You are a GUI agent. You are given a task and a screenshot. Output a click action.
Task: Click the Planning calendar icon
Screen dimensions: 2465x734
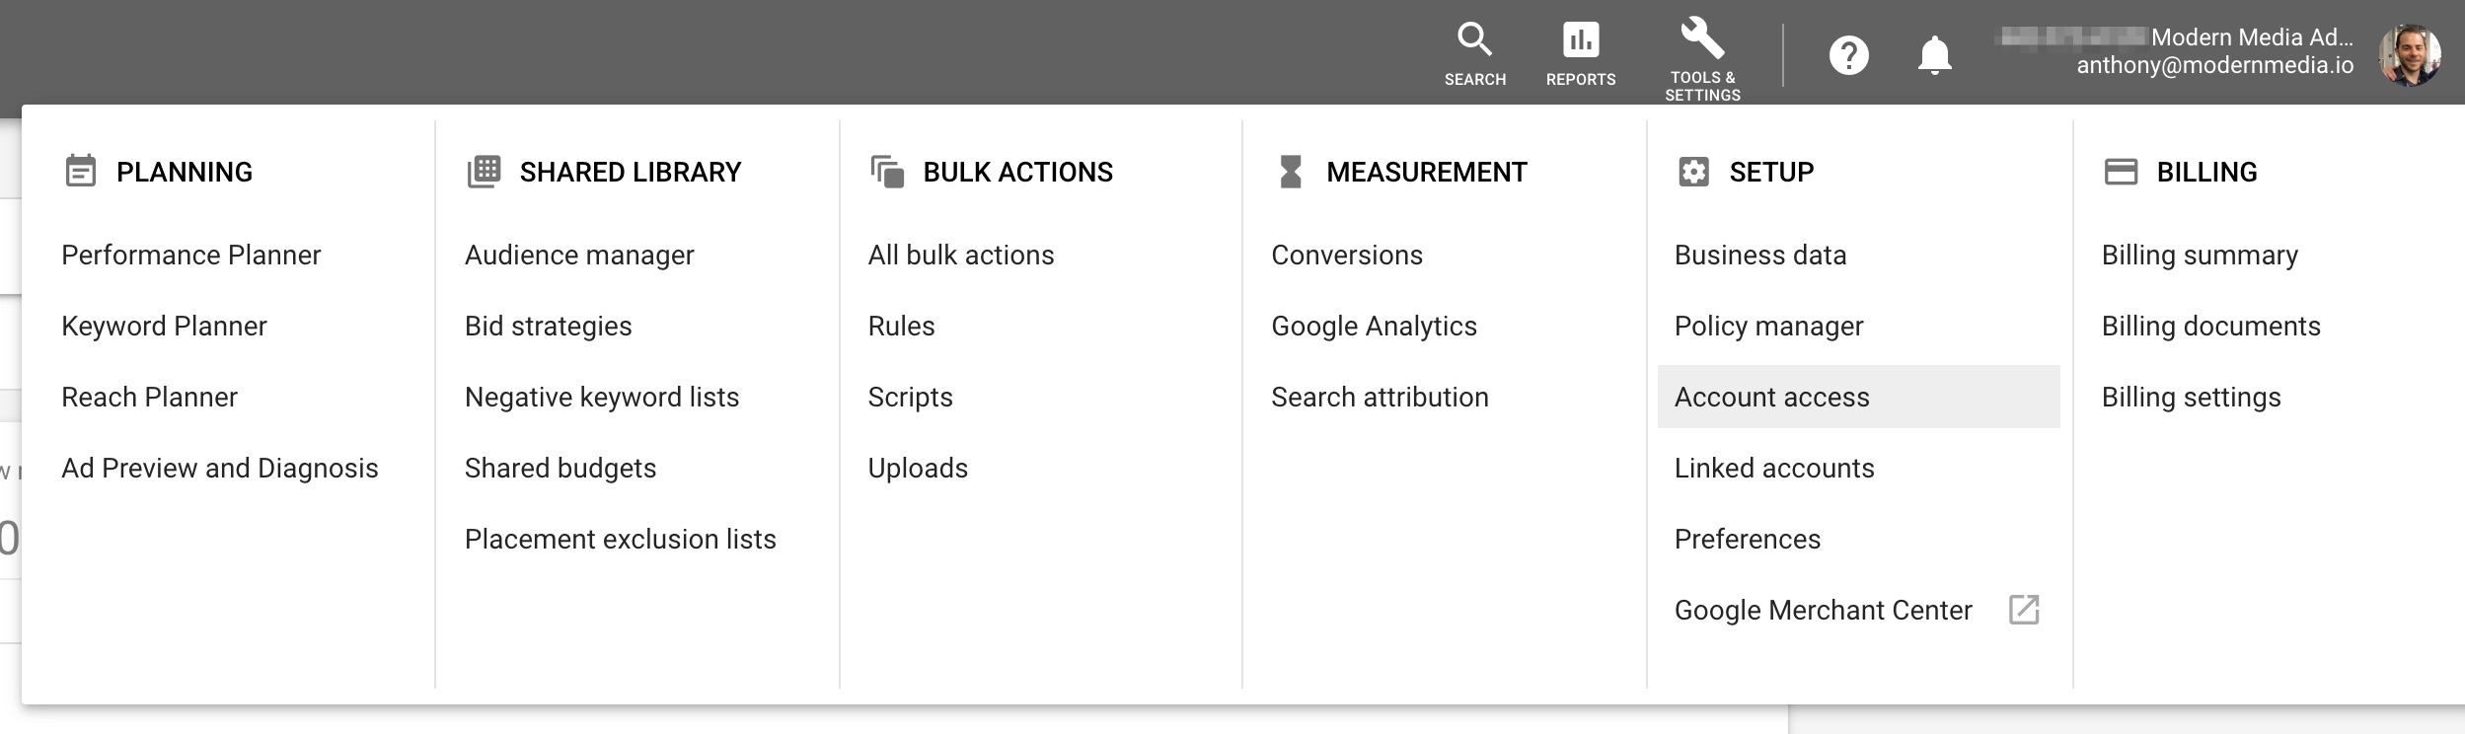(81, 172)
